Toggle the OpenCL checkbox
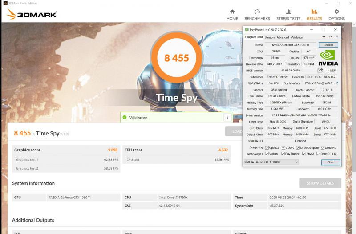356x234 pixels. tap(267, 147)
